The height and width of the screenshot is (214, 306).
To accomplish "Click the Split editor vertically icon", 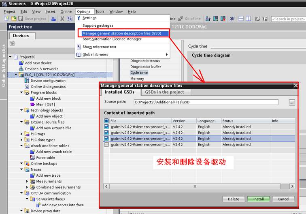I will pyautogui.click(x=249, y=19).
